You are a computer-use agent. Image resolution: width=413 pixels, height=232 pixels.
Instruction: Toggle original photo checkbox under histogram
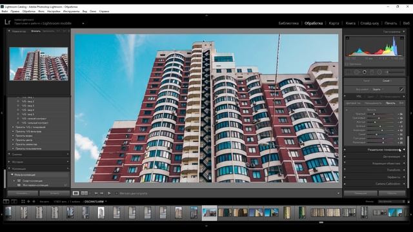pos(347,64)
